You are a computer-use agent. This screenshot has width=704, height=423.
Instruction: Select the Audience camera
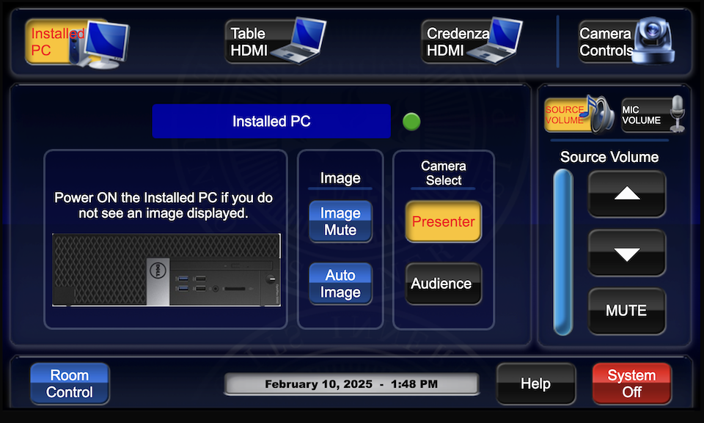[x=443, y=284]
